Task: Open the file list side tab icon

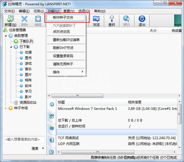Action: click(x=52, y=140)
